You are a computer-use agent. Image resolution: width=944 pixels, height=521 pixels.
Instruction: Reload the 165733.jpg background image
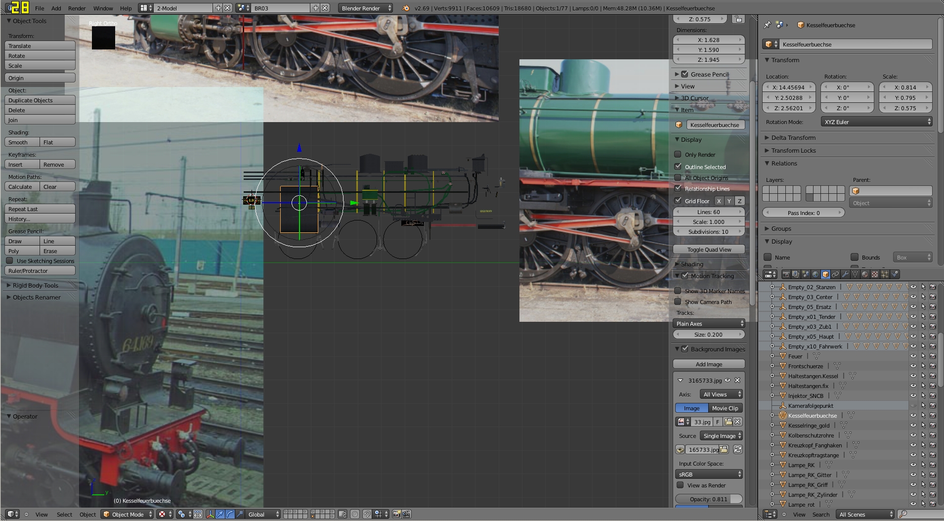pos(737,449)
